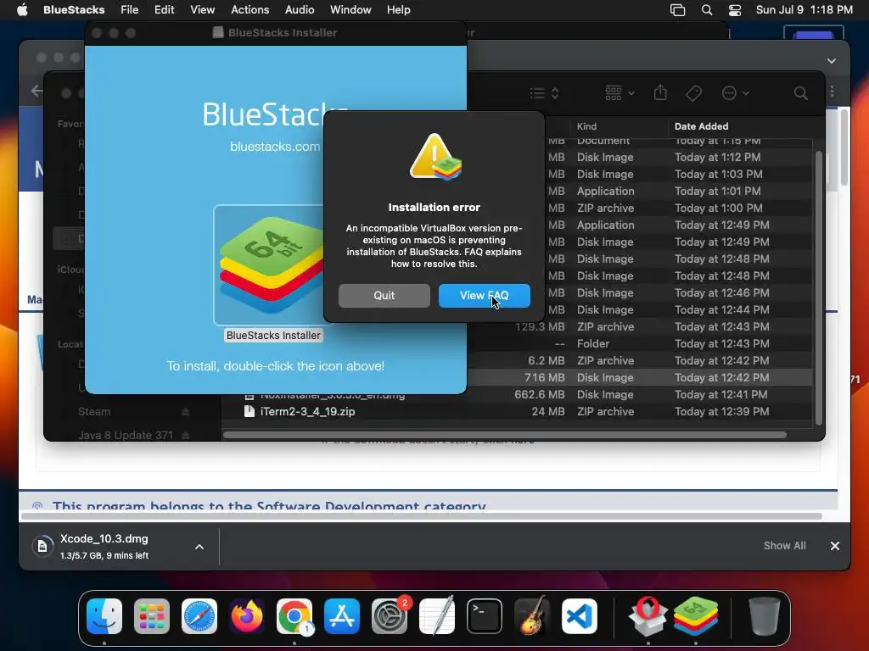Select Java 8 Update 371 in sidebar
This screenshot has width=869, height=651.
pos(126,436)
